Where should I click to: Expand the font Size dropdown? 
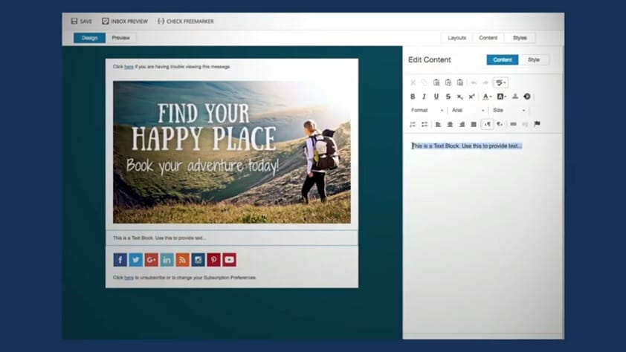509,110
